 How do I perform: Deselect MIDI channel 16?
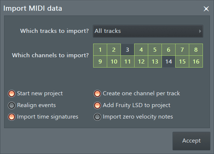(x=196, y=62)
